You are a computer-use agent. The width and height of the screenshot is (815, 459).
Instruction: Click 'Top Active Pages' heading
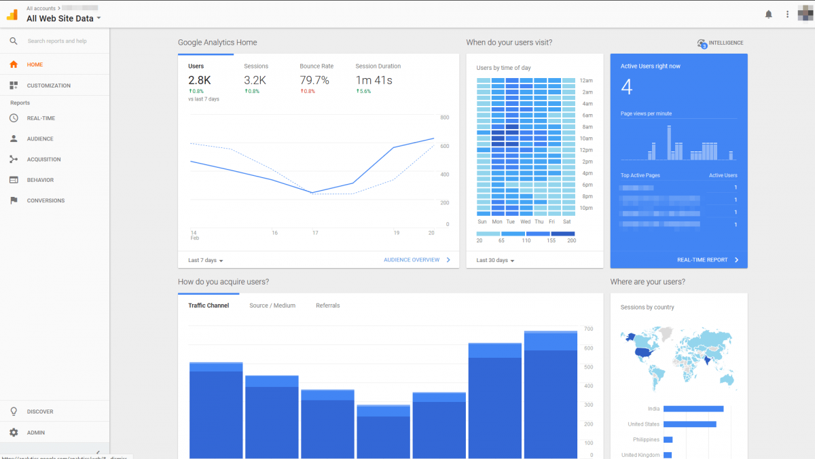tap(640, 176)
